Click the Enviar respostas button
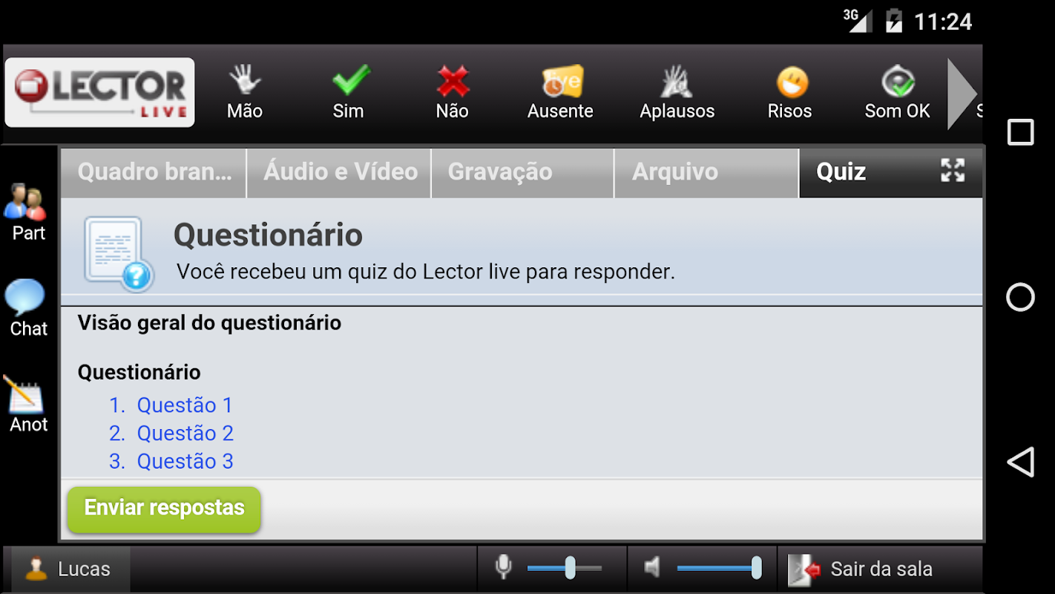 [x=164, y=509]
